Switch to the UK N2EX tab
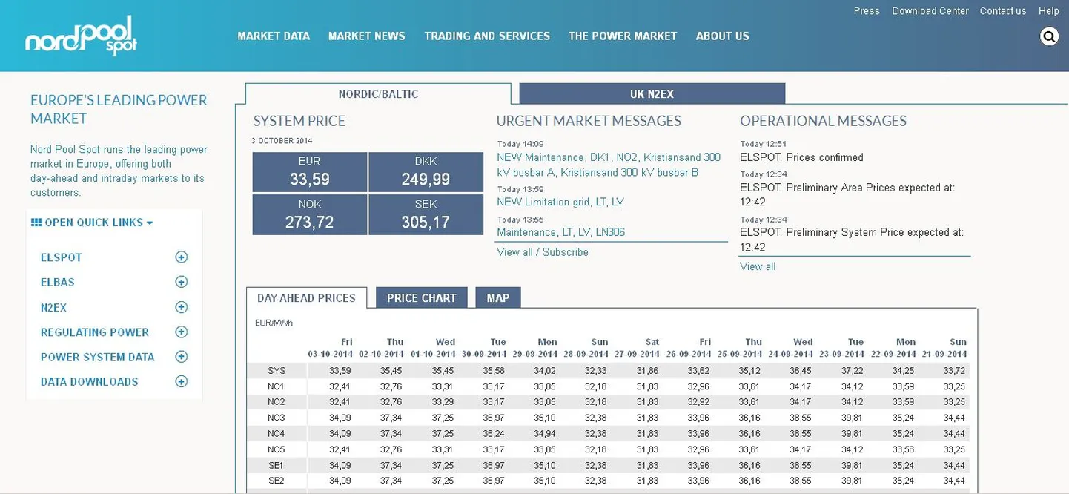This screenshot has width=1069, height=494. (x=652, y=94)
